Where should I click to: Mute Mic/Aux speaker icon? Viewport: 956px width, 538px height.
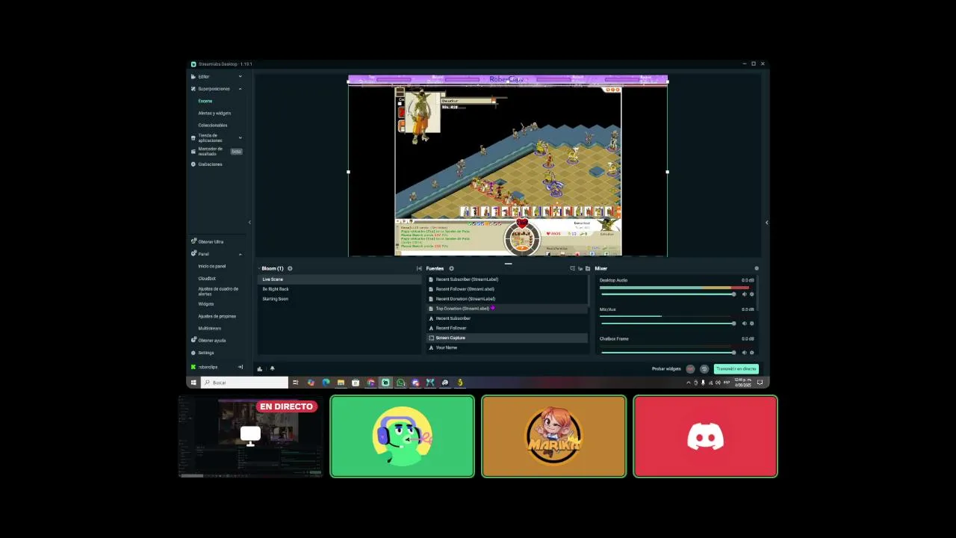(x=744, y=324)
